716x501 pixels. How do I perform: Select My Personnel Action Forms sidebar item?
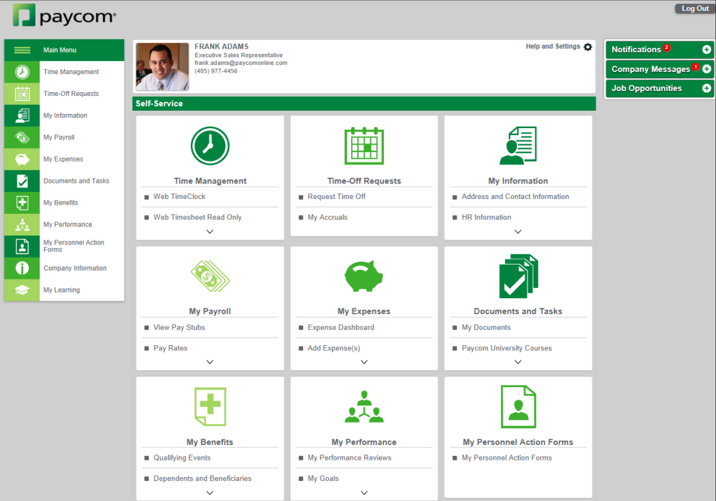pos(73,246)
